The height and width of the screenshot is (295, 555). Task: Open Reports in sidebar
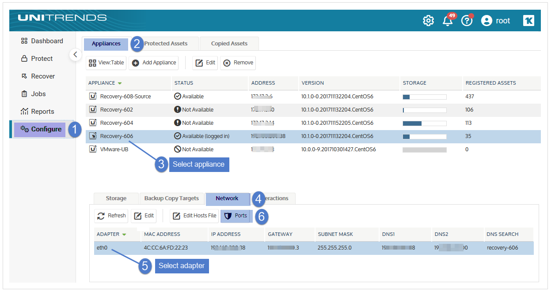[x=38, y=112]
